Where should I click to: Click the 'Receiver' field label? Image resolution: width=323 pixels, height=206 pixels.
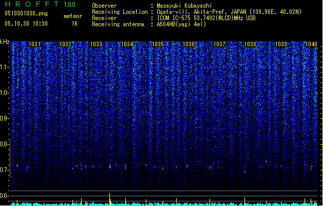point(104,18)
